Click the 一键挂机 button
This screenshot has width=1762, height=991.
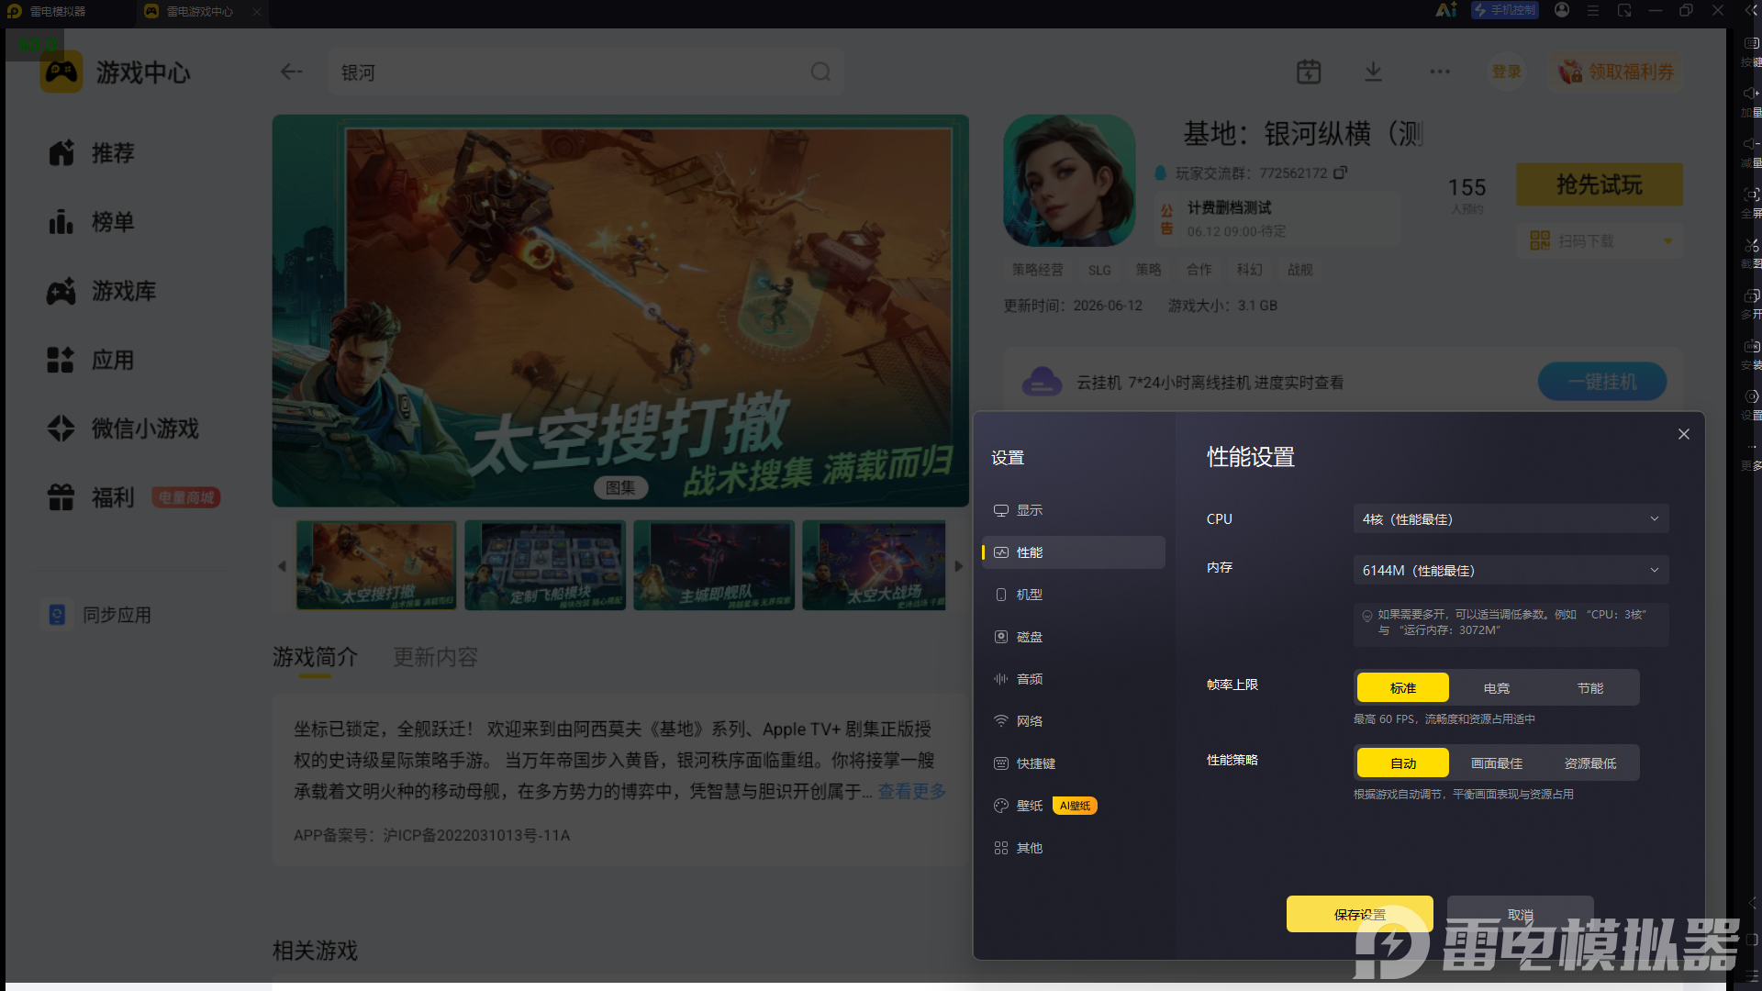click(1602, 382)
